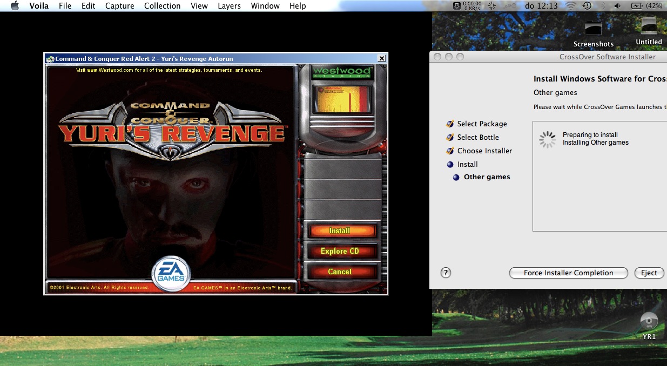Click the battery status icon
This screenshot has height=366, width=667.
[x=636, y=6]
